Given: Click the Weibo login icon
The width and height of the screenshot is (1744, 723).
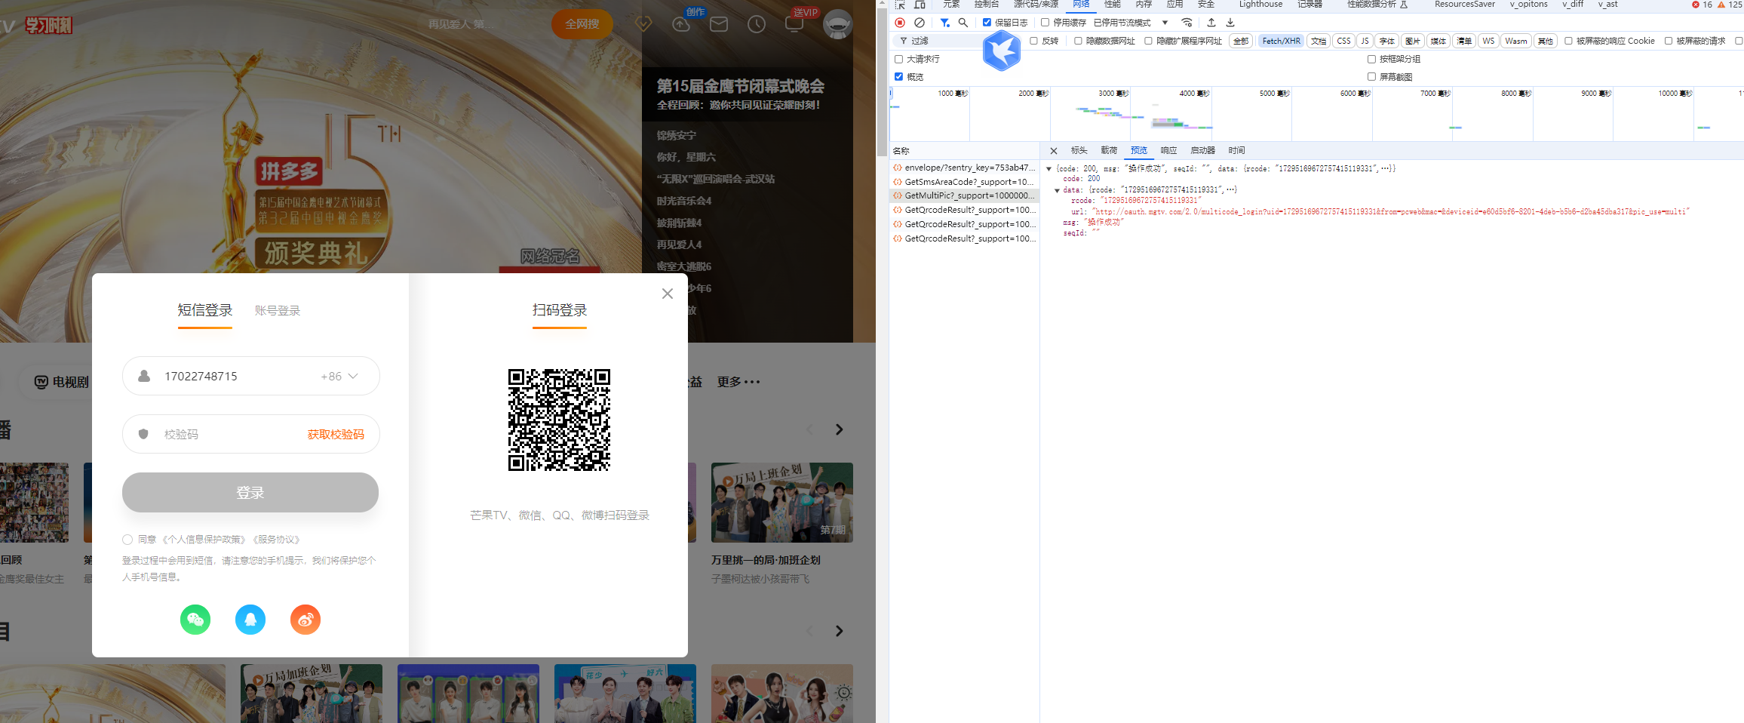Looking at the screenshot, I should click(306, 620).
